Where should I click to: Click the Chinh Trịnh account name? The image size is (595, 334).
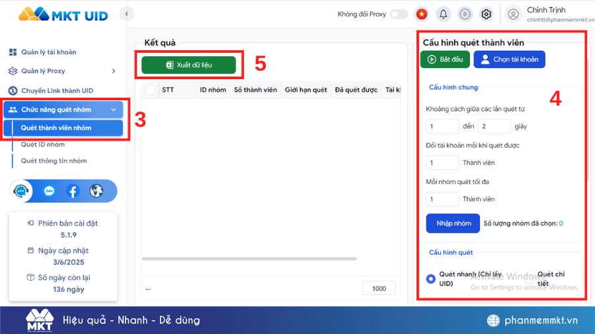(x=546, y=10)
